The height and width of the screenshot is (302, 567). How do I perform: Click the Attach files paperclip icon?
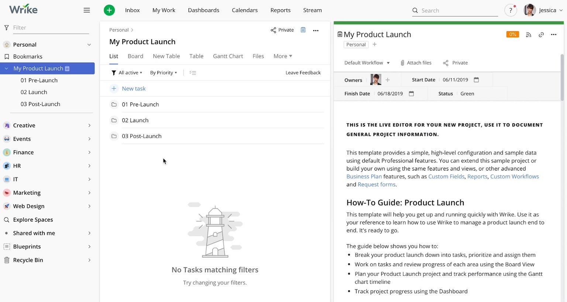(x=402, y=63)
